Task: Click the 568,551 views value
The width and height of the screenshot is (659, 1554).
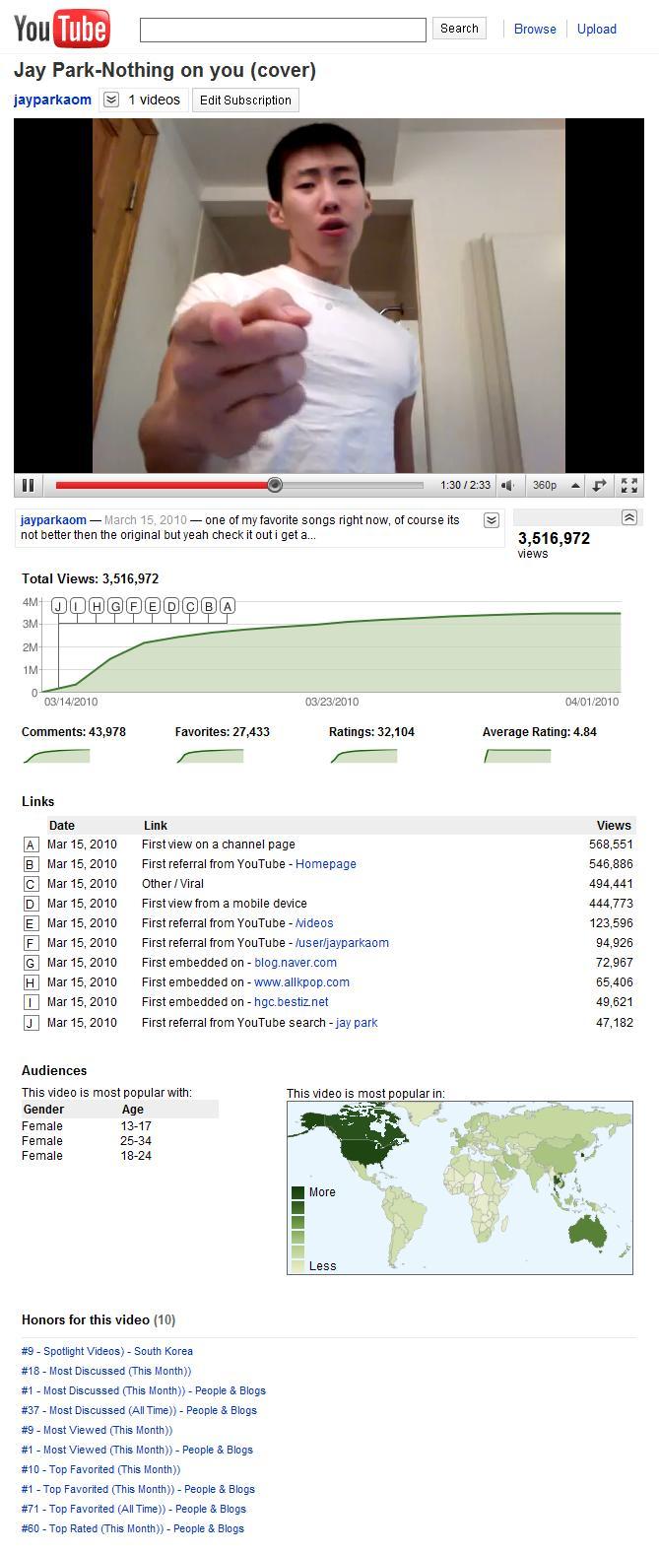Action: point(611,845)
